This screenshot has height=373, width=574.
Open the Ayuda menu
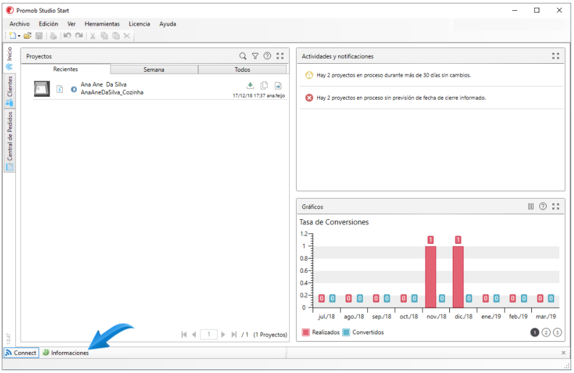[167, 24]
